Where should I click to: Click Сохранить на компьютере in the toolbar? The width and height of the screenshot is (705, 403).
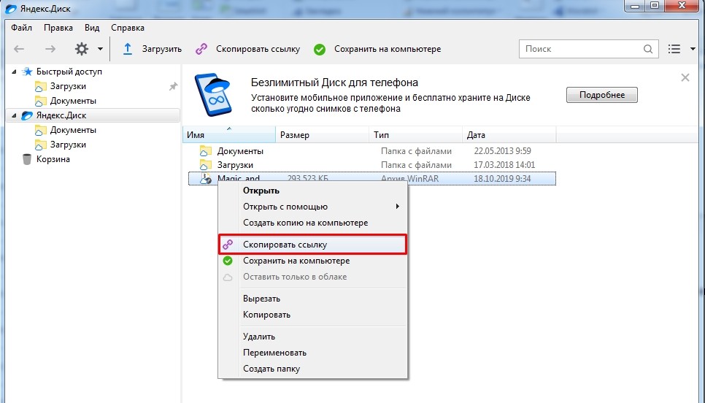(x=388, y=49)
